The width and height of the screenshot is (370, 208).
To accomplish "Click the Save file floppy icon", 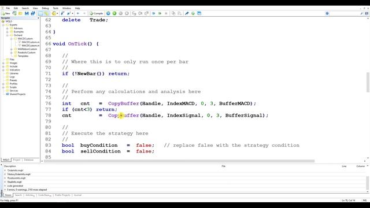I will coord(27,13).
